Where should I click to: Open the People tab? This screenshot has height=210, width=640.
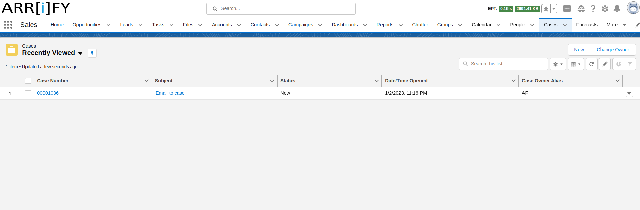[517, 25]
